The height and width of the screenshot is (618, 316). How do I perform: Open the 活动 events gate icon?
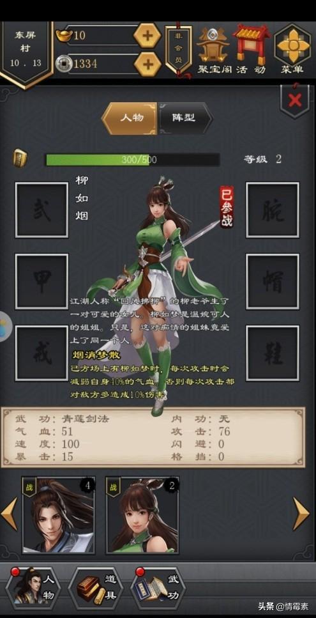[251, 50]
